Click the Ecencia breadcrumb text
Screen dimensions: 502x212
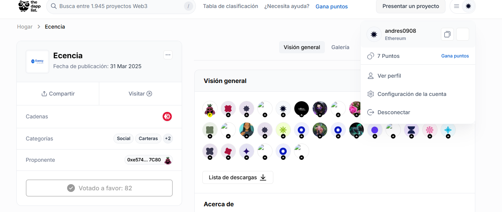55,27
